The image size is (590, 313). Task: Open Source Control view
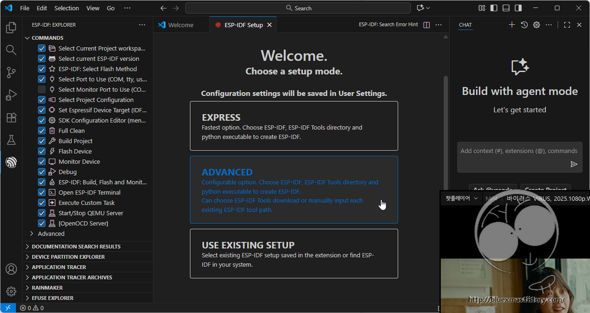pos(11,72)
